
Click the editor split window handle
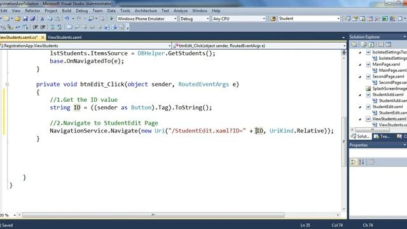point(344,52)
